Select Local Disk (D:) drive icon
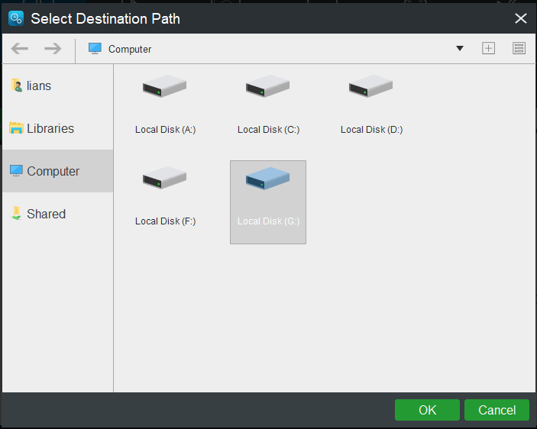 (371, 86)
